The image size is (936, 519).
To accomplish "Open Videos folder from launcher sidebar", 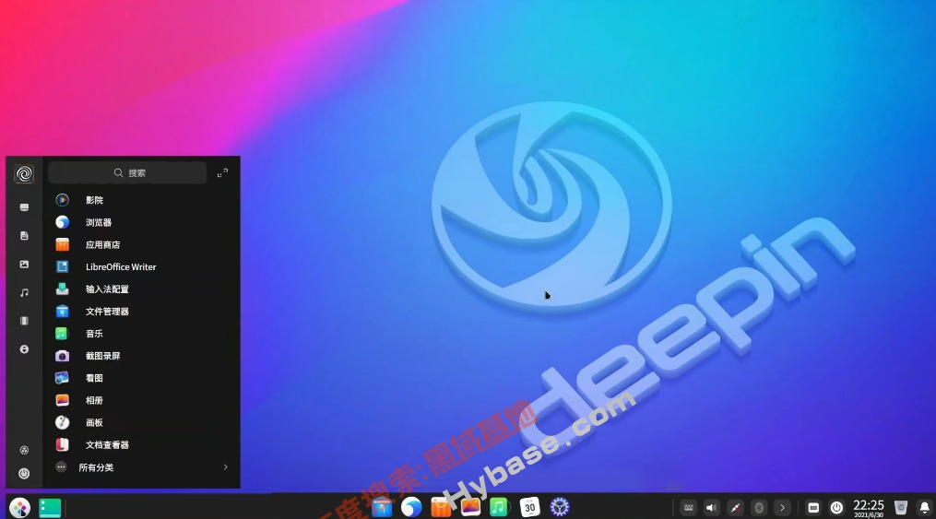I will click(x=24, y=321).
